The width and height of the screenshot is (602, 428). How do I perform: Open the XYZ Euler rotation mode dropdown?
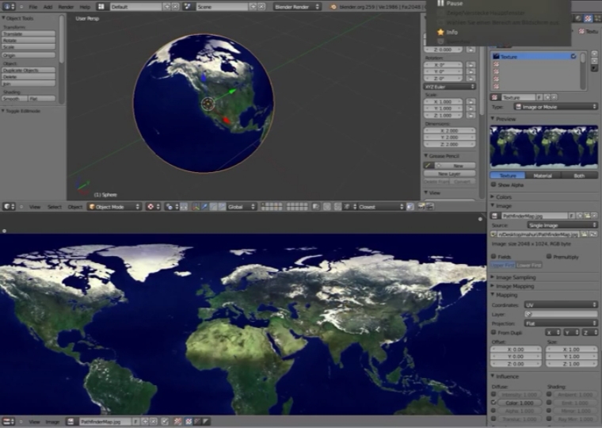point(450,87)
